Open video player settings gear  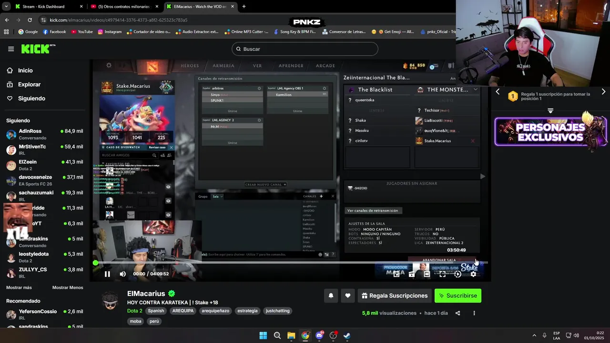coord(473,274)
